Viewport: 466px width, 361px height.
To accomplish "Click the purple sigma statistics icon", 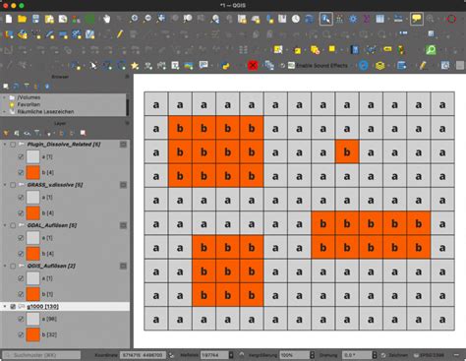I will 367,19.
